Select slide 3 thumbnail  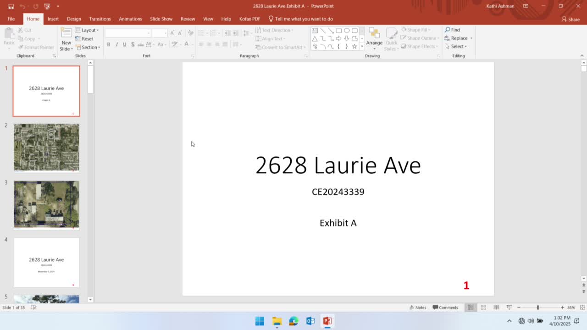46,204
